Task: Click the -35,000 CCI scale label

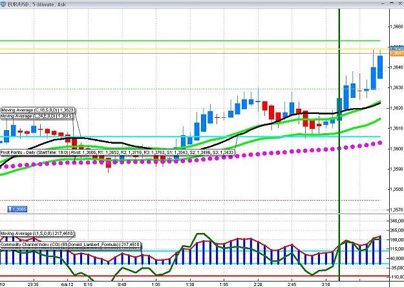Action: pyautogui.click(x=397, y=268)
